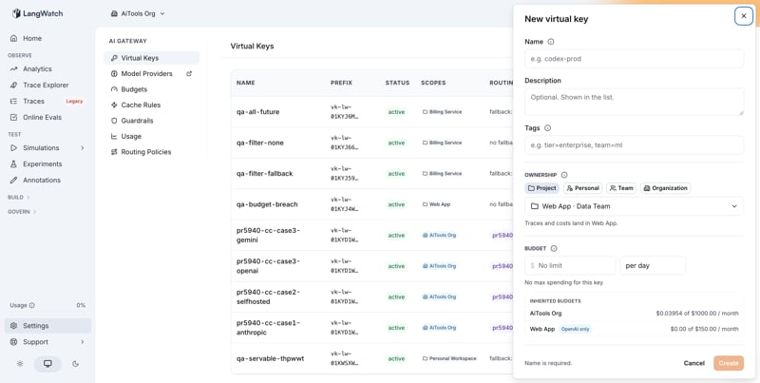The height and width of the screenshot is (383, 760).
Task: Close the New virtual key panel
Action: coord(744,16)
